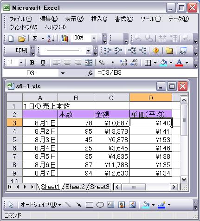The height and width of the screenshot is (221, 200).
Task: Click the AutoSum sigma icon
Action: click(x=35, y=39)
